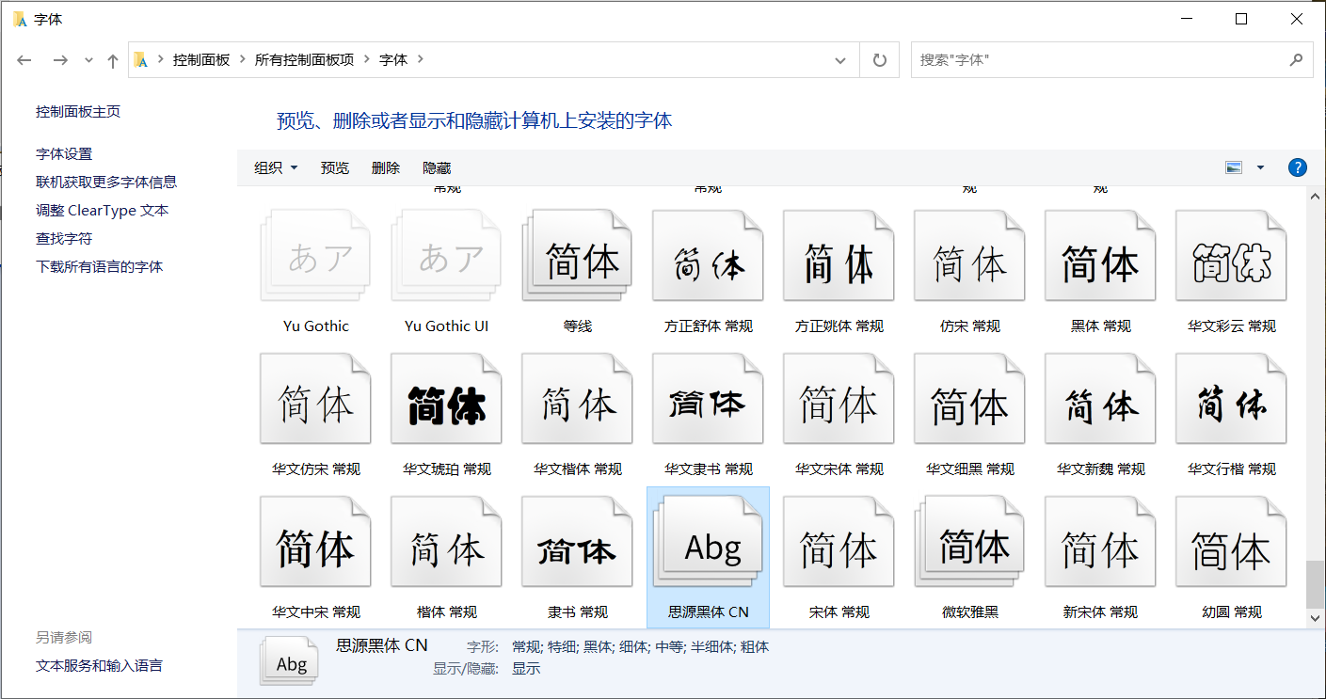Expand chevron after 字体 in breadcrumb
Viewport: 1326px width, 699px height.
[x=420, y=59]
